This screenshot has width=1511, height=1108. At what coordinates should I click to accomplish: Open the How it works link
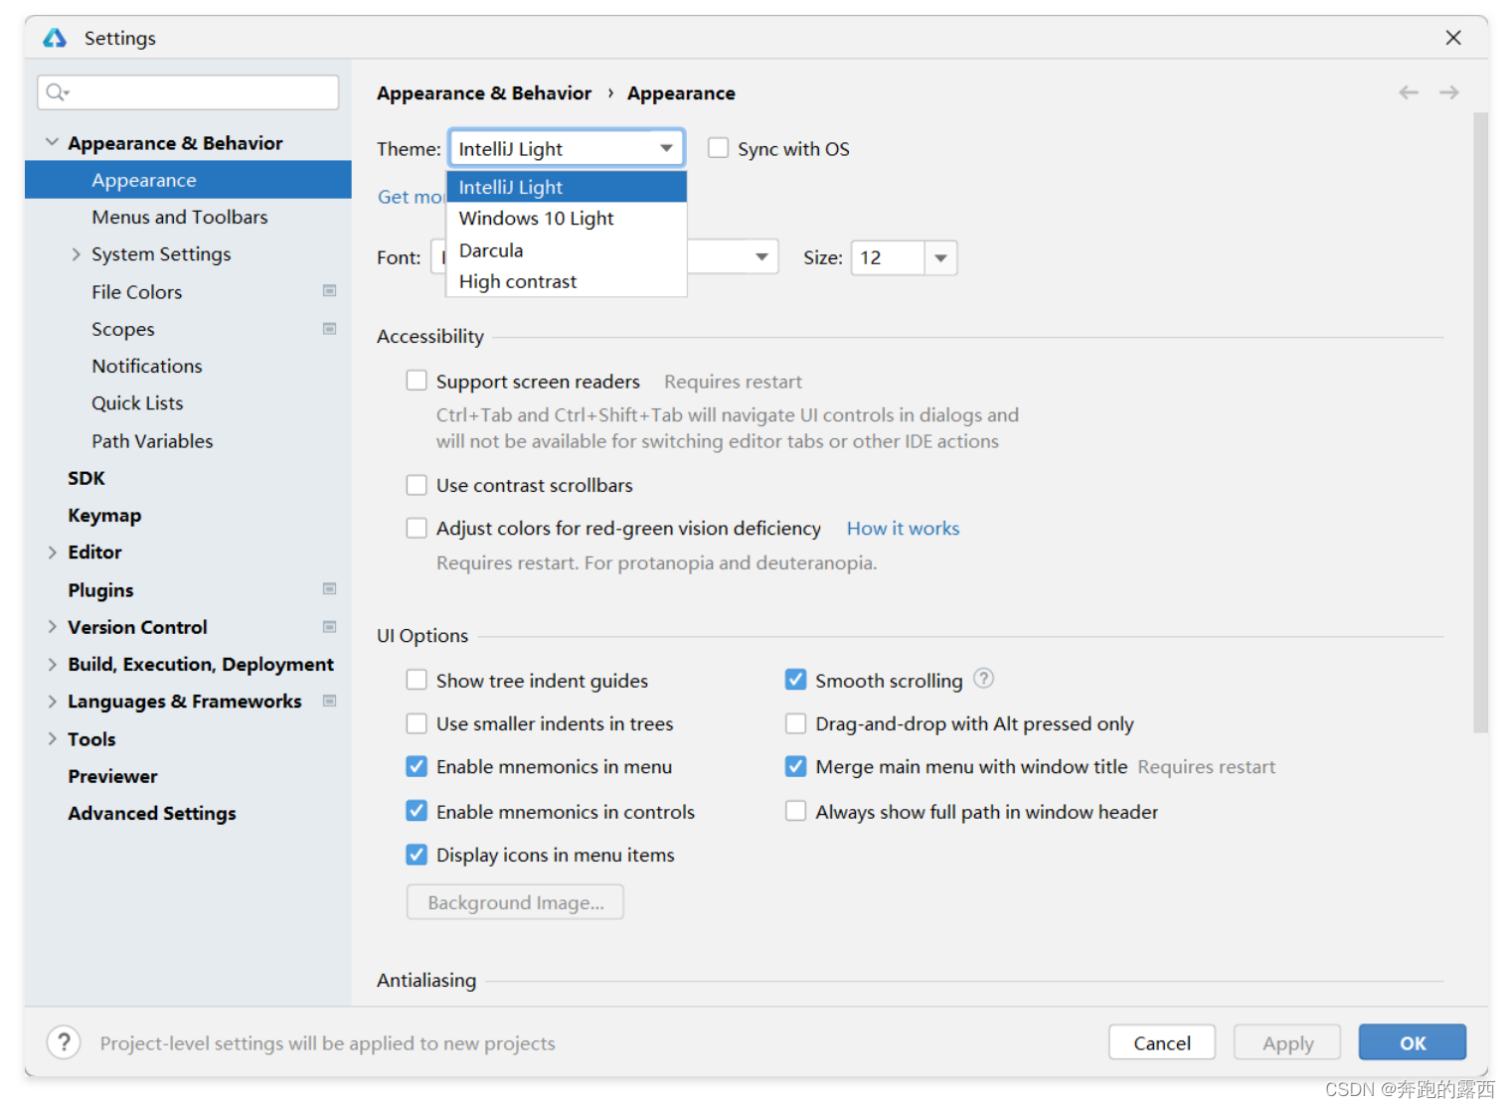click(x=903, y=529)
